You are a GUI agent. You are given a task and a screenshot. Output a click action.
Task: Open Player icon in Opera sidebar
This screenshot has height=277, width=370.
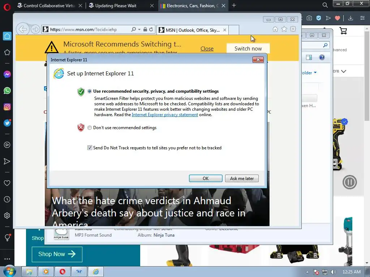click(7, 145)
